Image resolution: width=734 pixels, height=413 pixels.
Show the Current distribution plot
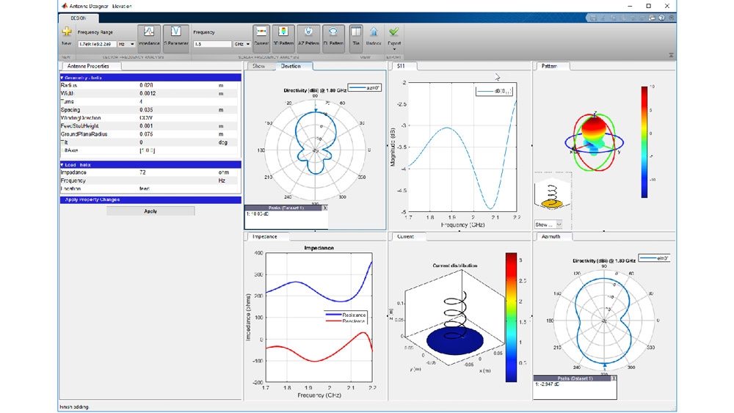tap(261, 35)
